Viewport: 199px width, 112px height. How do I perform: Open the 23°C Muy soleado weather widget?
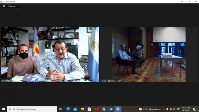(x=150, y=109)
